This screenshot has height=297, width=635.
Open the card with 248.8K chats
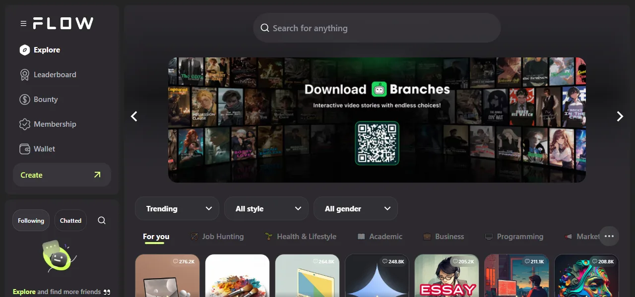coord(377,276)
